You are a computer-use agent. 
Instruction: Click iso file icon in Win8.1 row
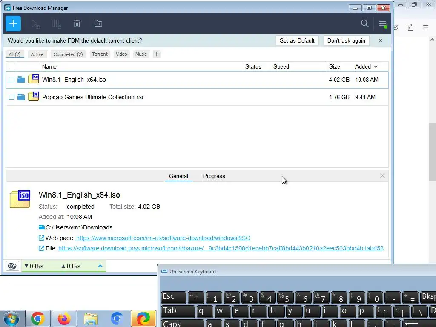coord(33,79)
